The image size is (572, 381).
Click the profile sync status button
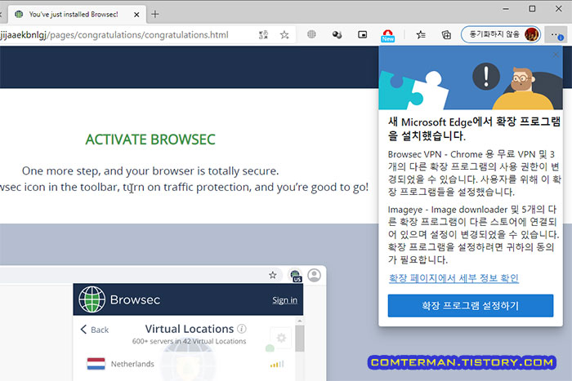(x=500, y=34)
